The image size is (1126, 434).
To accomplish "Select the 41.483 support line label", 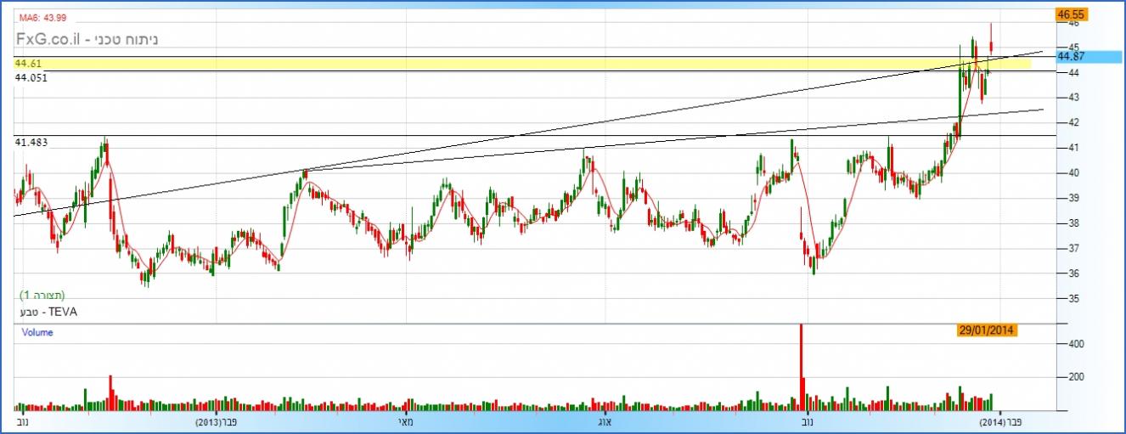I will 31,144.
